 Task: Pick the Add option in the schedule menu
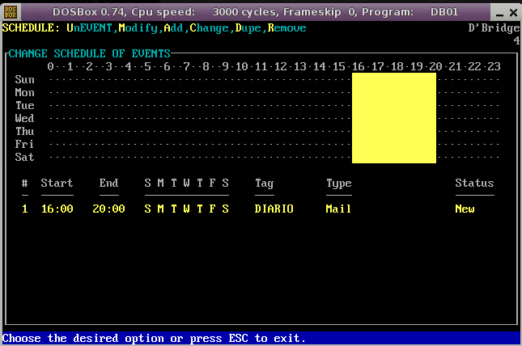tap(173, 27)
